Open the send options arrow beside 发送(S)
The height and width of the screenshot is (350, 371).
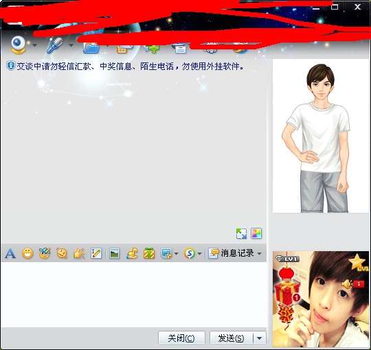point(260,338)
